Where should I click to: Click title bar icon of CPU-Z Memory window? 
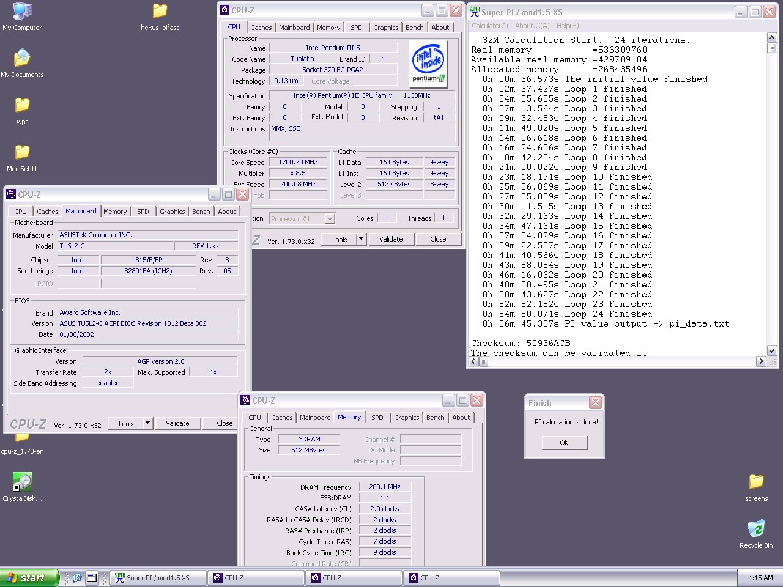coord(245,401)
